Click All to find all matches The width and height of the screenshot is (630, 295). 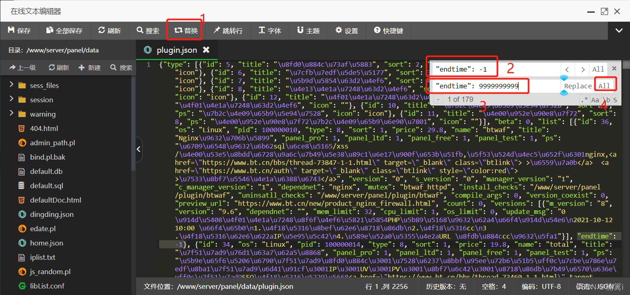[x=598, y=69]
